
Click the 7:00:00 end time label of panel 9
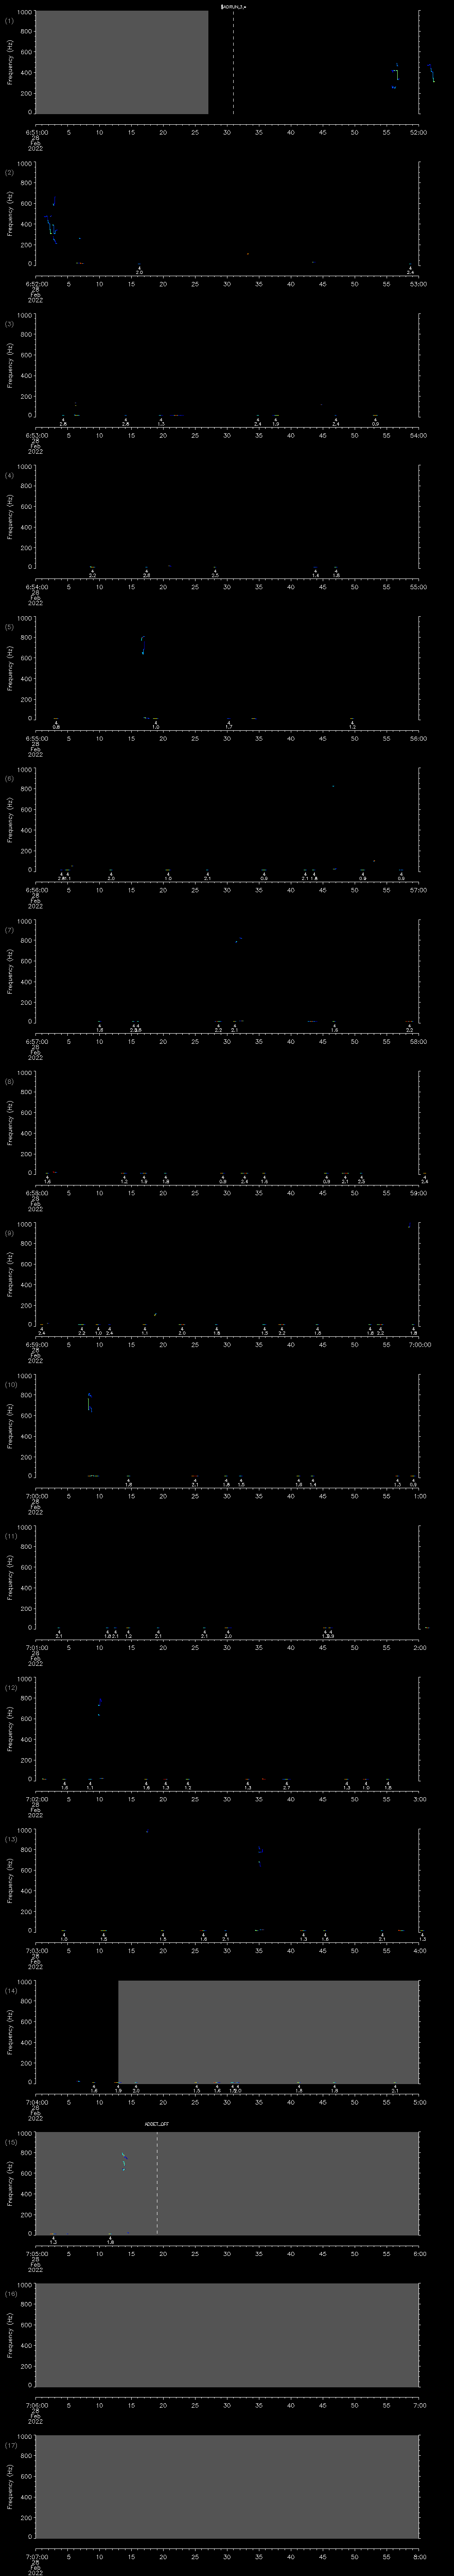click(419, 1344)
